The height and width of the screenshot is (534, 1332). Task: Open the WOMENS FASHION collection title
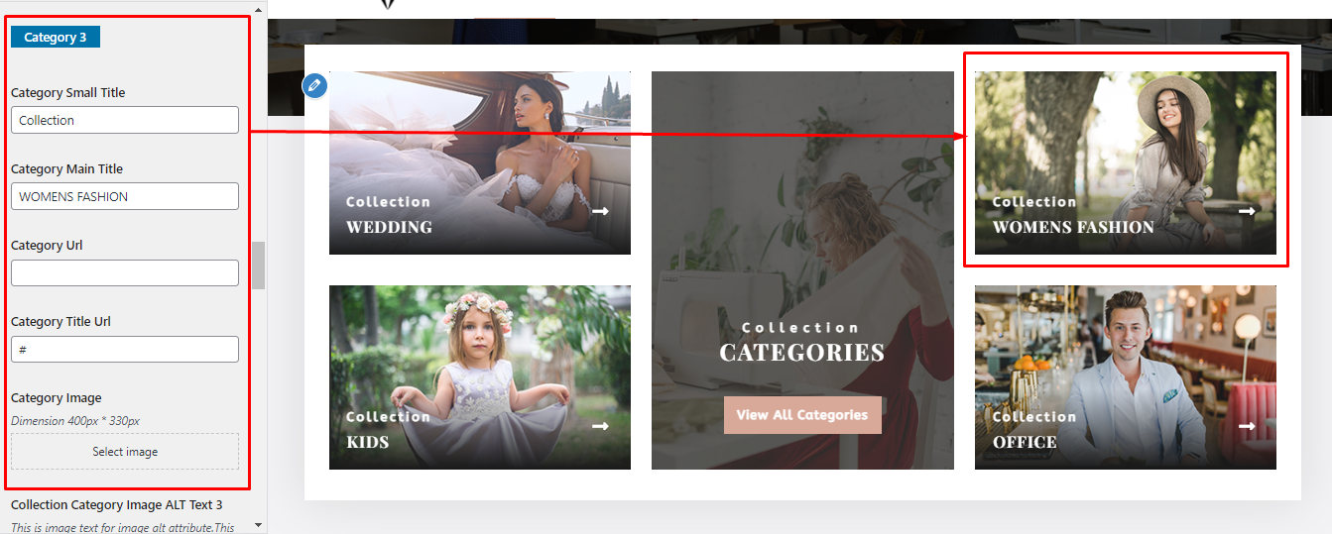[x=1073, y=227]
